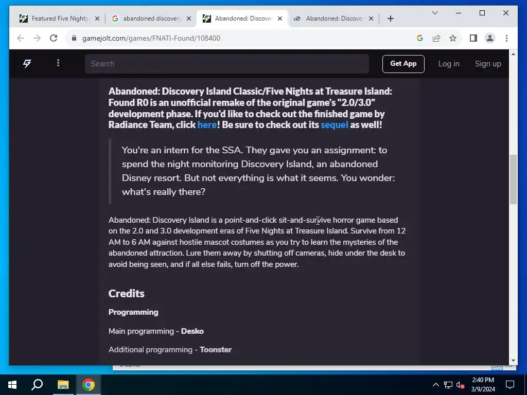Click the Game Jolt lightning logo
Viewport: 527px width, 395px height.
pos(27,63)
